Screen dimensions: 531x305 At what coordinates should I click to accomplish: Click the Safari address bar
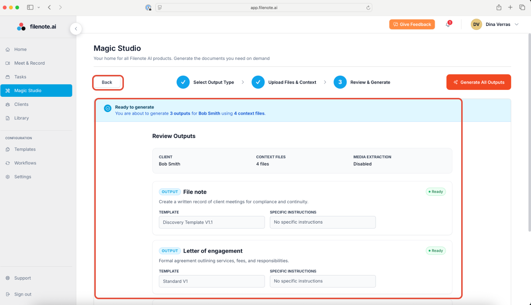pyautogui.click(x=264, y=7)
